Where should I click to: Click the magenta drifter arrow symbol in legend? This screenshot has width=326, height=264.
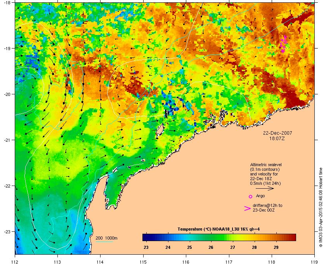[x=248, y=208]
